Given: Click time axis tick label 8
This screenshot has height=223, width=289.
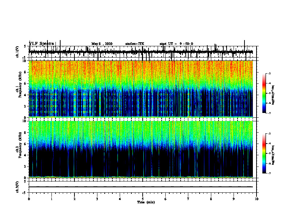Looking at the screenshot, I should point(211,199).
